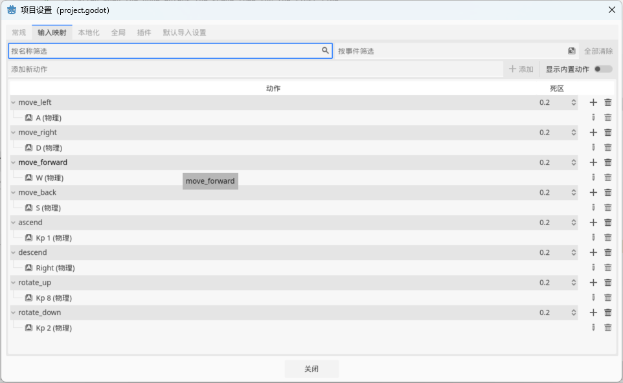Delete the move_right action using its trash icon
This screenshot has height=383, width=623.
coord(607,132)
